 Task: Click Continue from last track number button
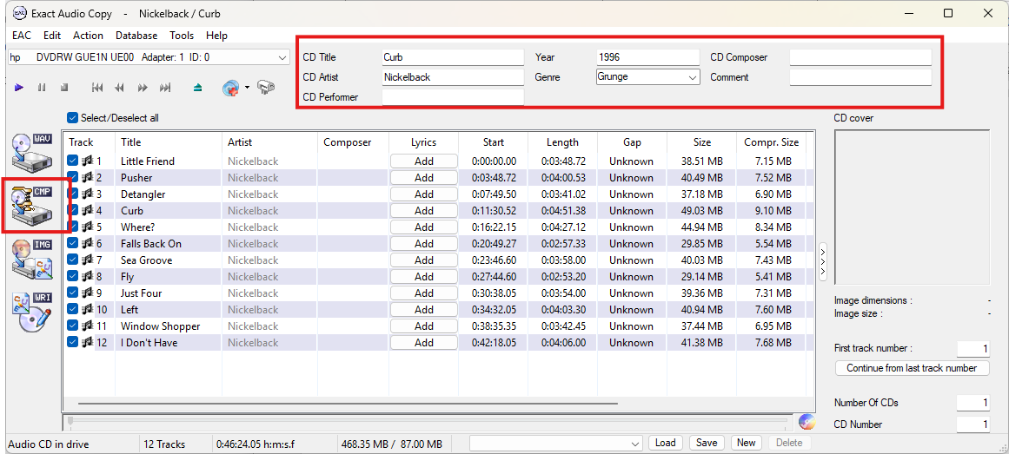click(912, 368)
